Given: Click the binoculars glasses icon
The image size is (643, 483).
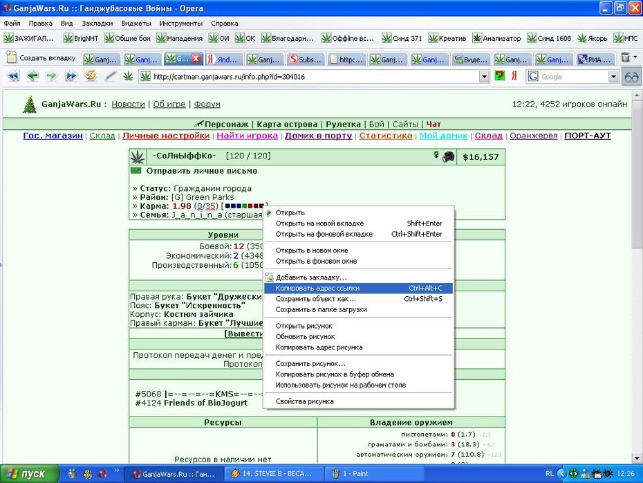Looking at the screenshot, I should point(631,77).
